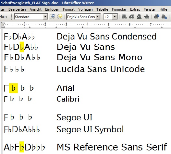Screen dimensions: 171x154
Task: Toggle subscript formatting icon
Action: pyautogui.click(x=164, y=17)
